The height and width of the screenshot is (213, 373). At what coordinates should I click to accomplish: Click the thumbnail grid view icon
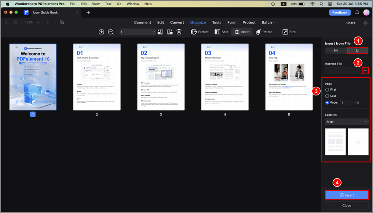click(x=15, y=22)
